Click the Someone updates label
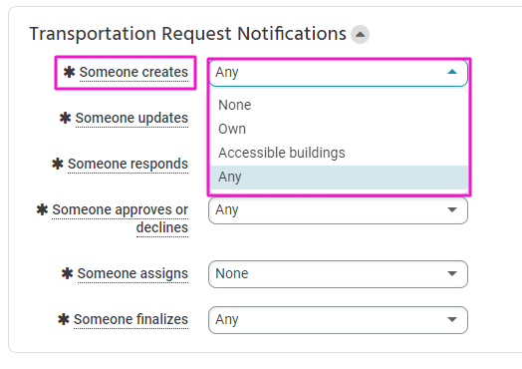This screenshot has width=522, height=369. [131, 118]
